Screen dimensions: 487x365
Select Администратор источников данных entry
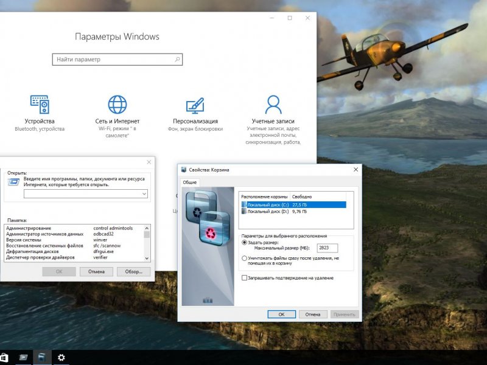point(44,234)
